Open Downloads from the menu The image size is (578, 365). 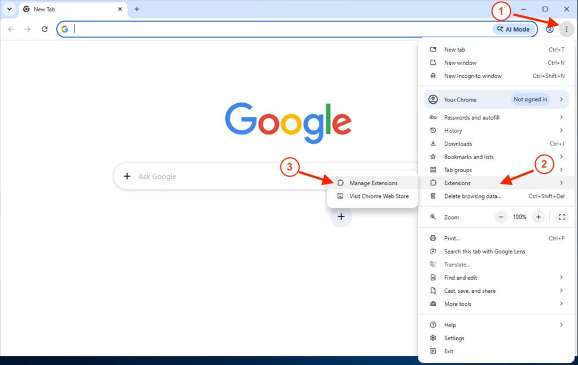[497, 144]
